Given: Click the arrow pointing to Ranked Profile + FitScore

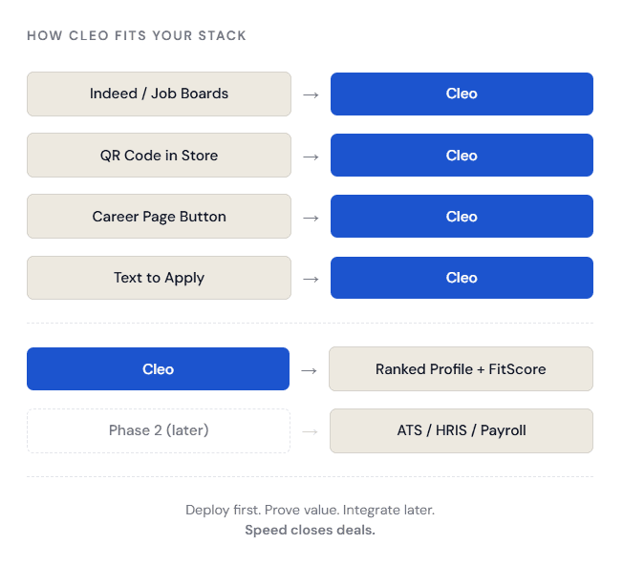Looking at the screenshot, I should [x=309, y=369].
